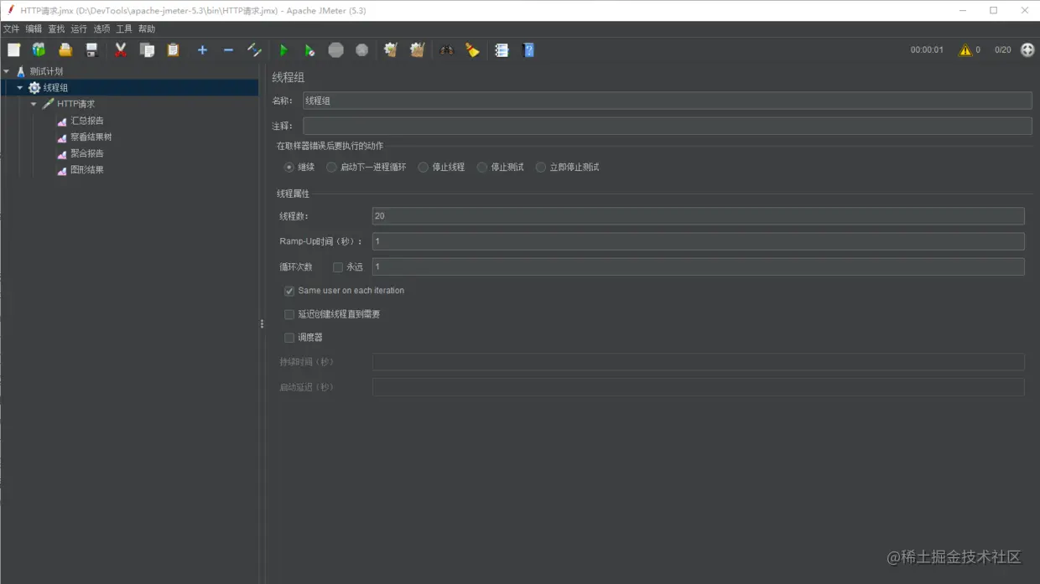Click Start no pauses icon
This screenshot has width=1040, height=584.
pyautogui.click(x=309, y=50)
